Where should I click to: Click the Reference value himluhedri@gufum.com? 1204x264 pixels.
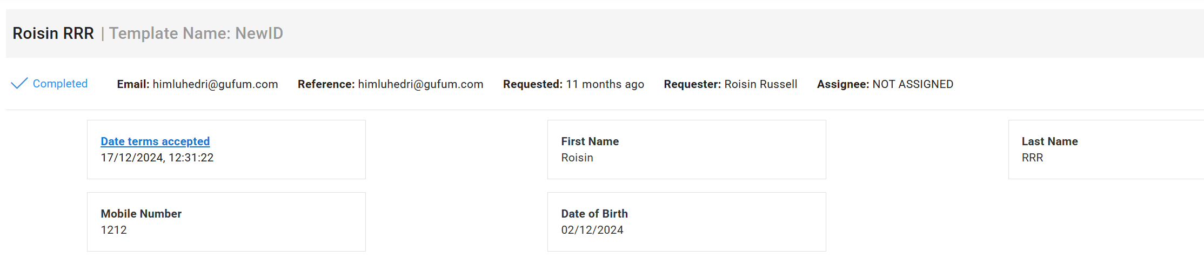pos(420,84)
